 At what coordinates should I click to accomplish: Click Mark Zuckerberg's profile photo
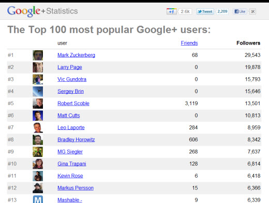[x=38, y=55]
